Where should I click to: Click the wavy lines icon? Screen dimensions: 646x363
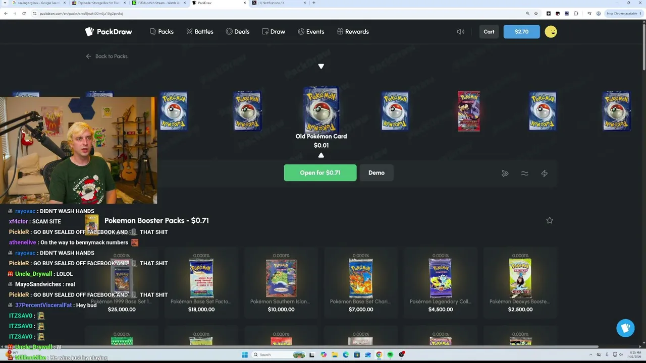tap(524, 173)
